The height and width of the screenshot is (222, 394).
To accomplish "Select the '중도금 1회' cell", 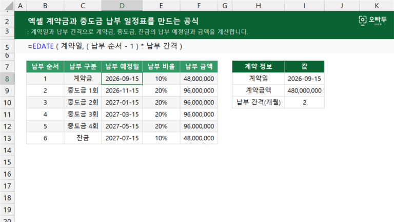I will 83,90.
